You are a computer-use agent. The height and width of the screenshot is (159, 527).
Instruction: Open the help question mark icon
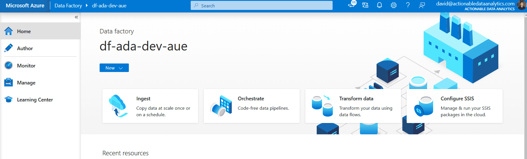coord(408,5)
